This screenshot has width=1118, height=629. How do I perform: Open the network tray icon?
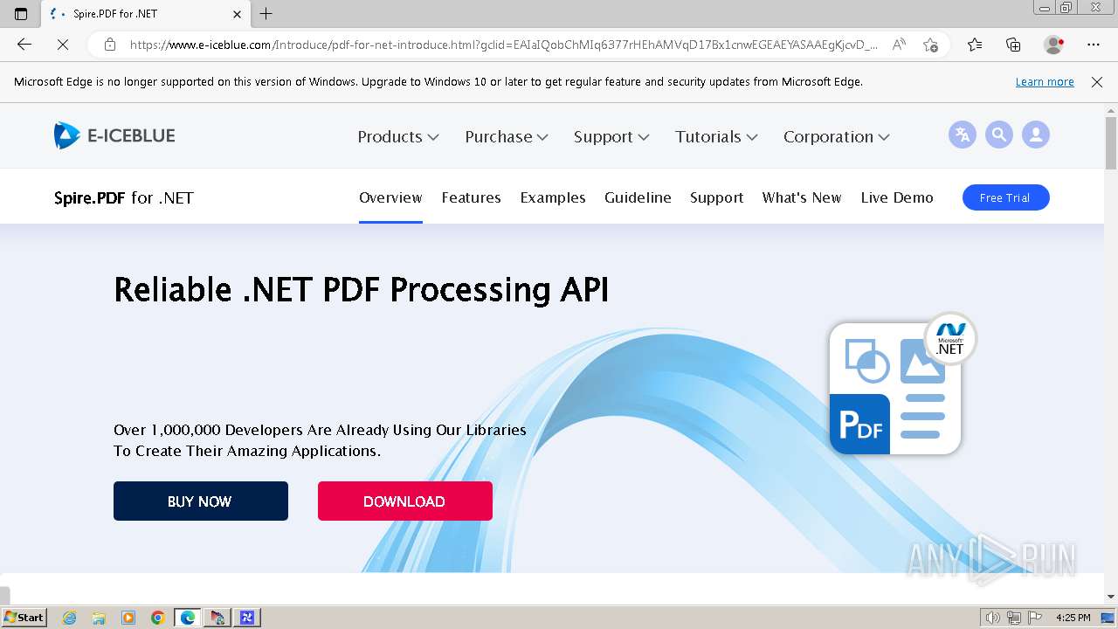[x=1013, y=618]
